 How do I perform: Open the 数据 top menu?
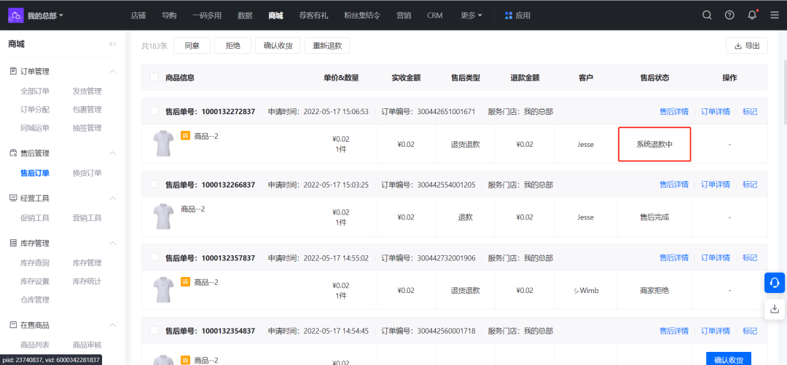(245, 15)
